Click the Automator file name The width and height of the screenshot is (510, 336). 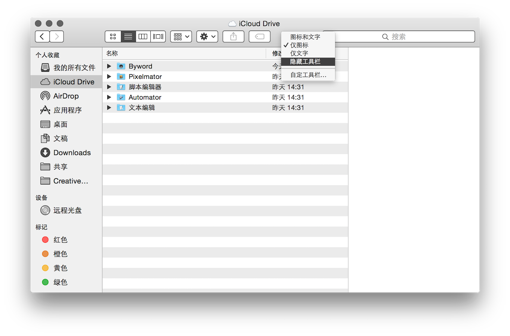tap(145, 97)
